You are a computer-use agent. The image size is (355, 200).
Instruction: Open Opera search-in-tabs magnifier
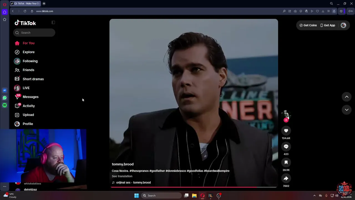[331, 4]
